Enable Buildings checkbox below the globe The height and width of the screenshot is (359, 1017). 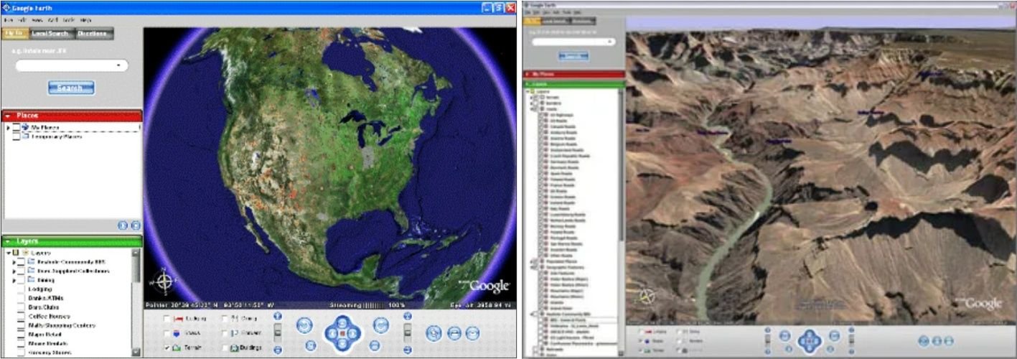(x=225, y=348)
